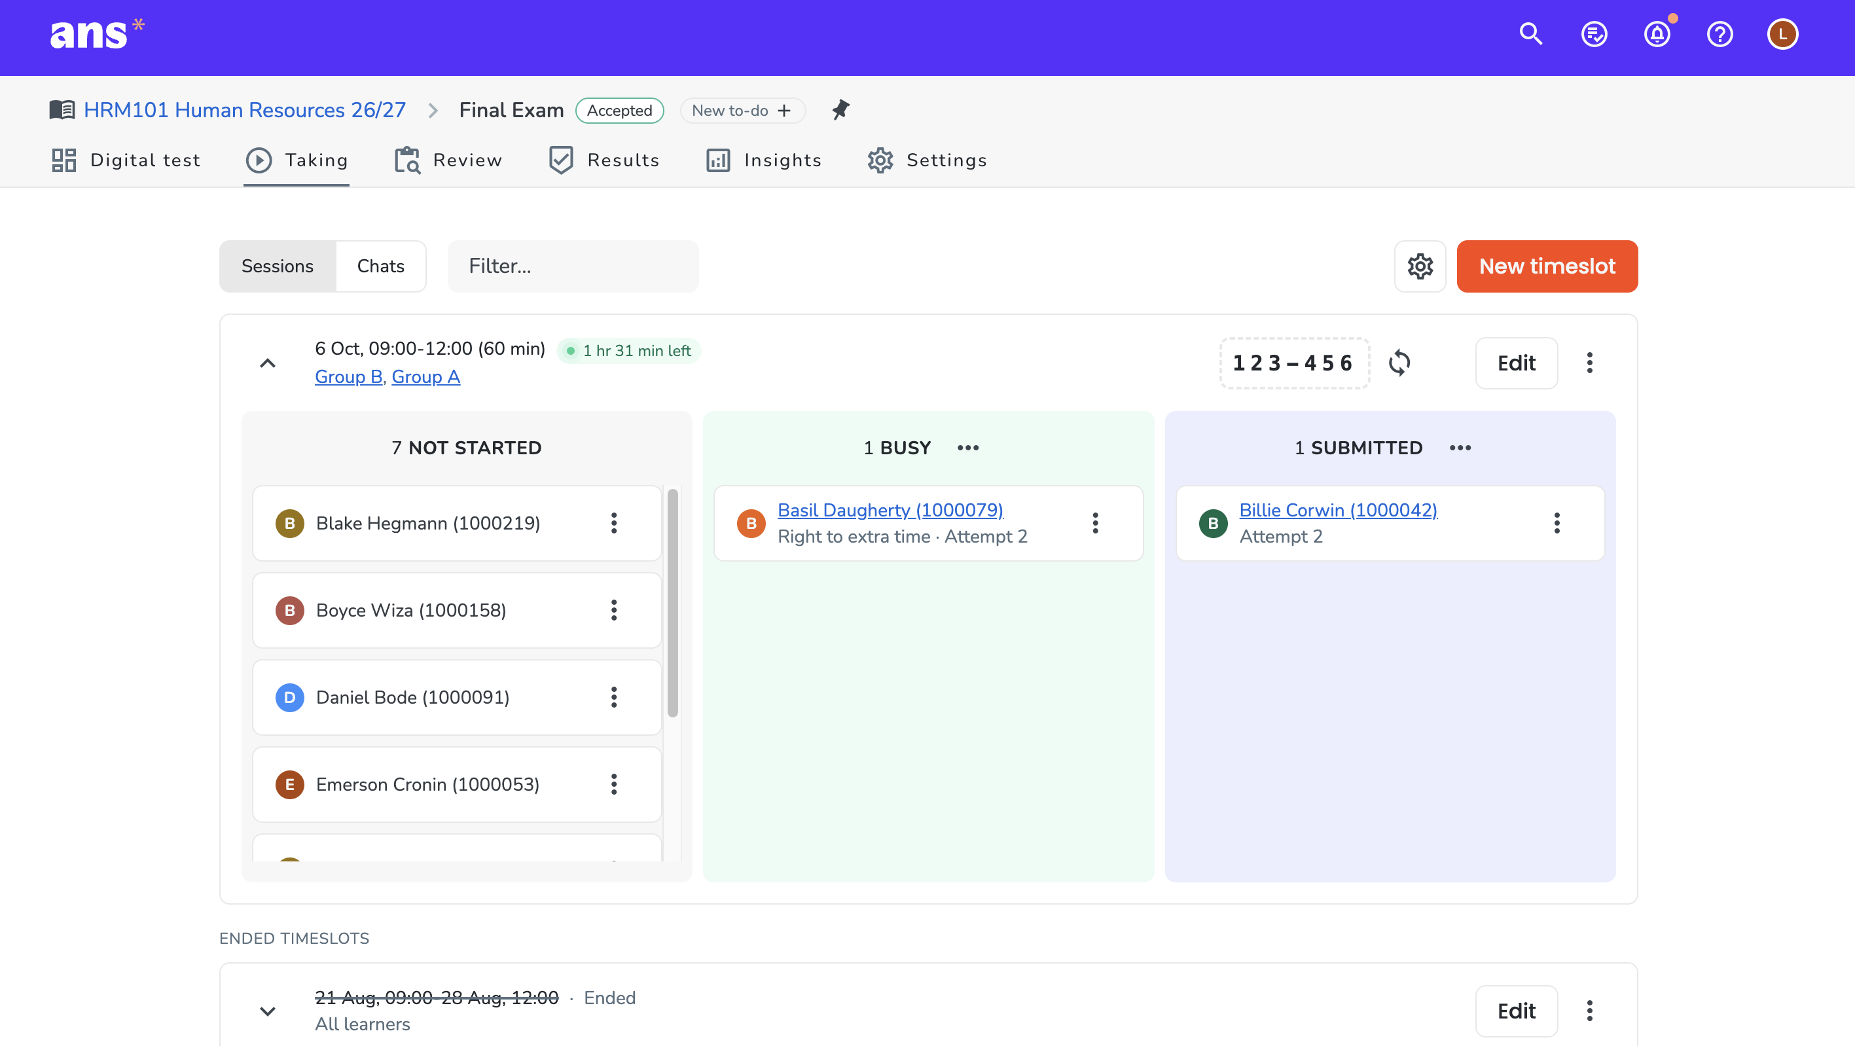Image resolution: width=1855 pixels, height=1046 pixels.
Task: Open HRM101 Human Resources 26/27 course link
Action: pos(245,110)
